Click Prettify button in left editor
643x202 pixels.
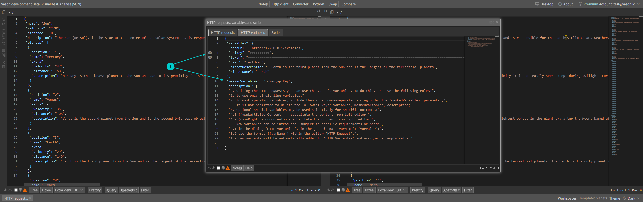coord(95,190)
